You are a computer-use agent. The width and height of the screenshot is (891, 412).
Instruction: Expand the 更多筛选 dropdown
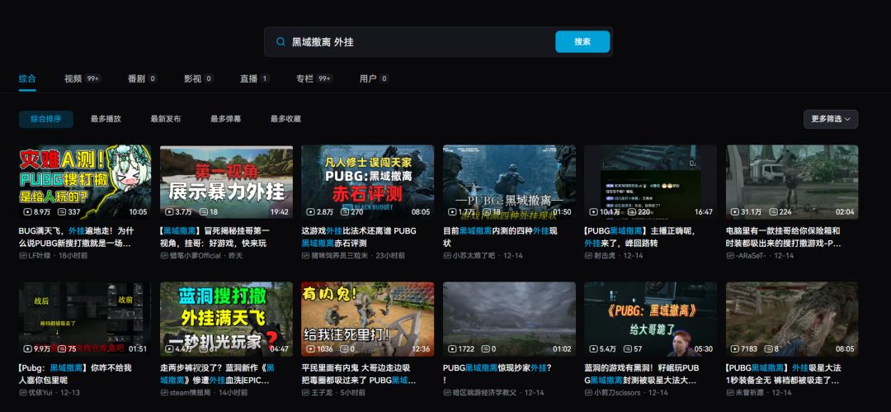point(831,119)
